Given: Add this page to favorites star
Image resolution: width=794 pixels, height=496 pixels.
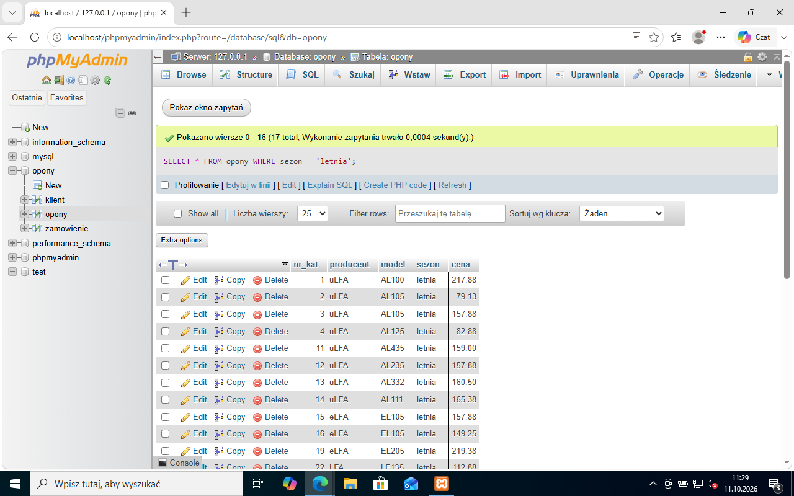Looking at the screenshot, I should pyautogui.click(x=654, y=37).
